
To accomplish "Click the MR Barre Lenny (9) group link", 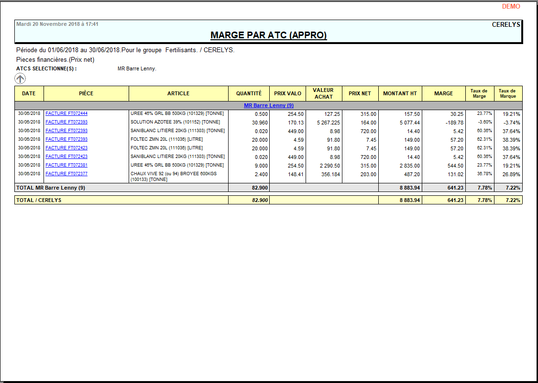I will [269, 105].
